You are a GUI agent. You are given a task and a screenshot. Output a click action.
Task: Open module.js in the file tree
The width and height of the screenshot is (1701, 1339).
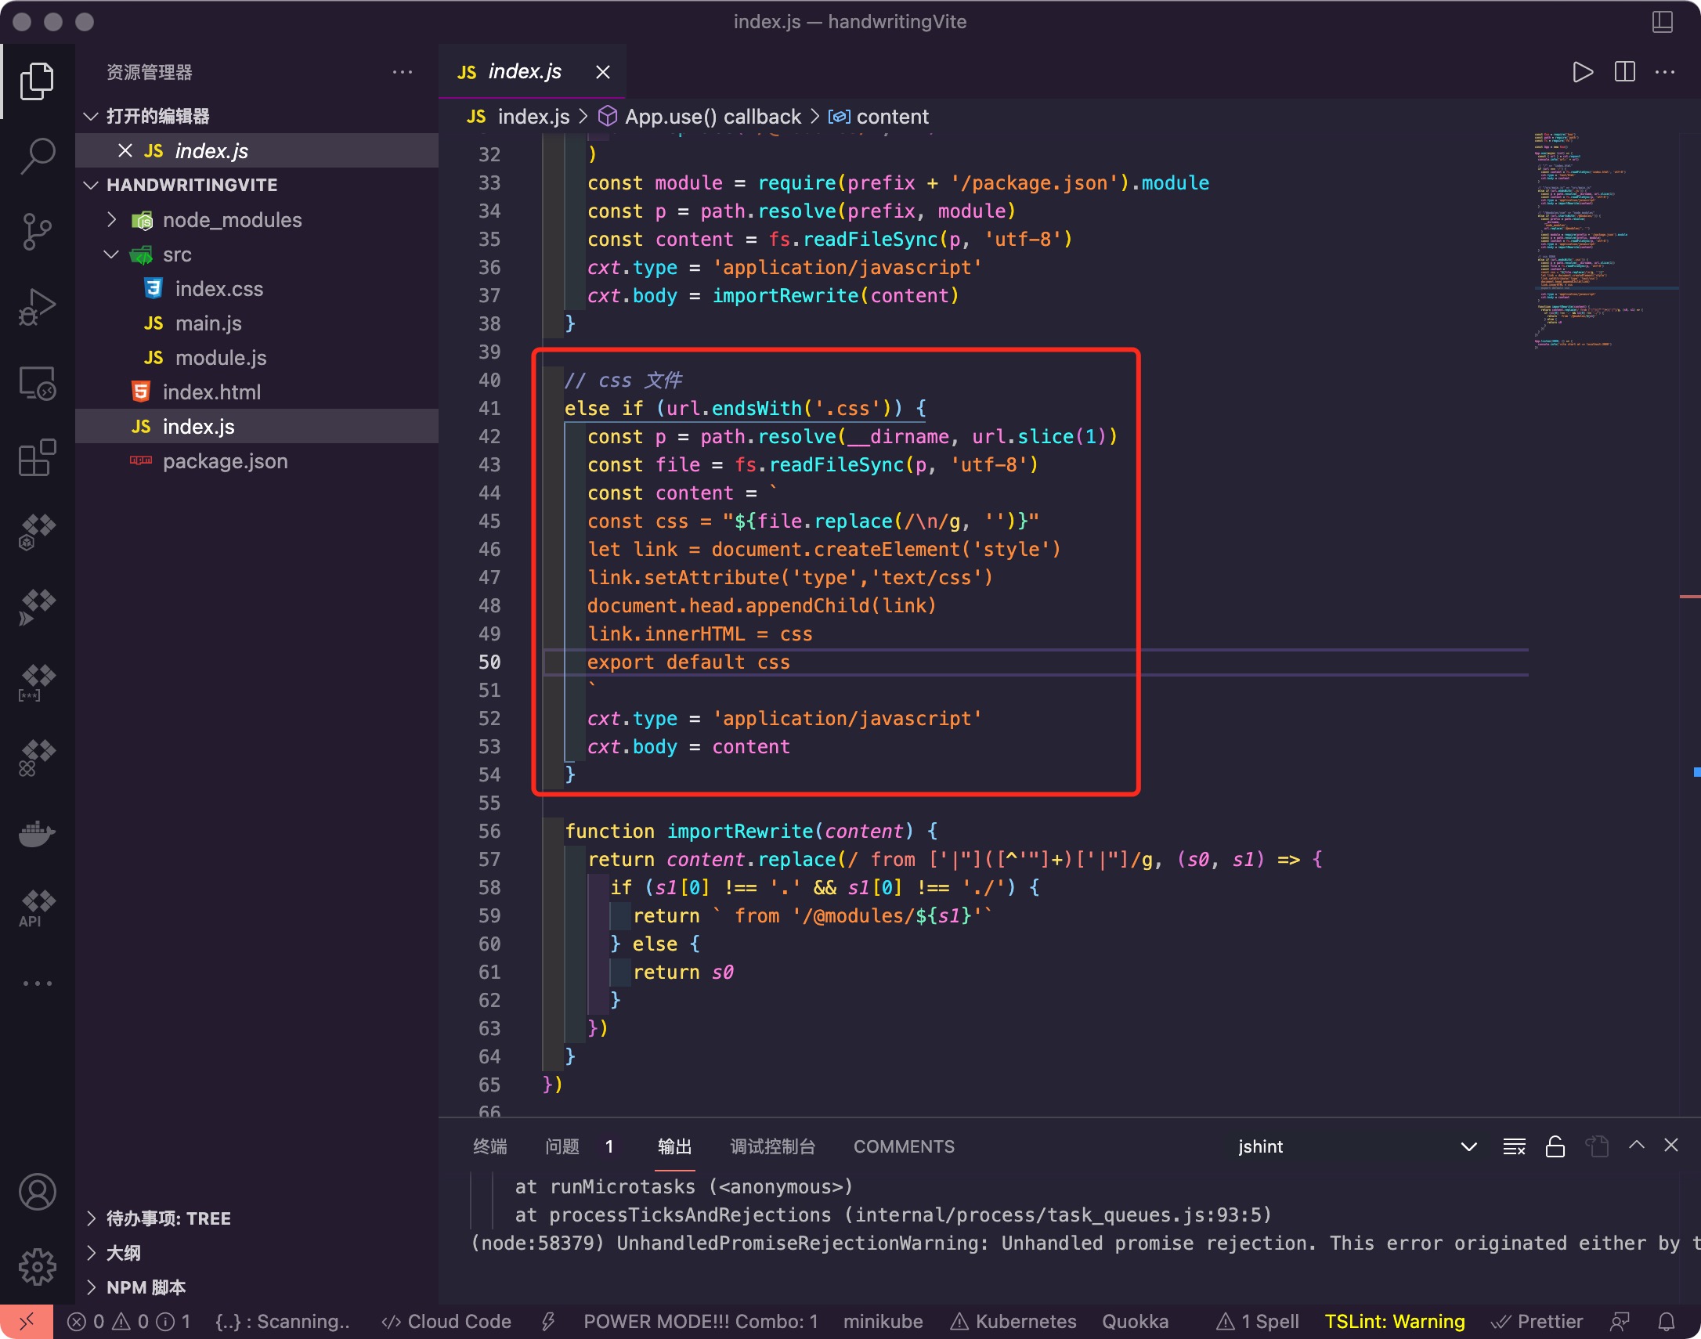257,358
